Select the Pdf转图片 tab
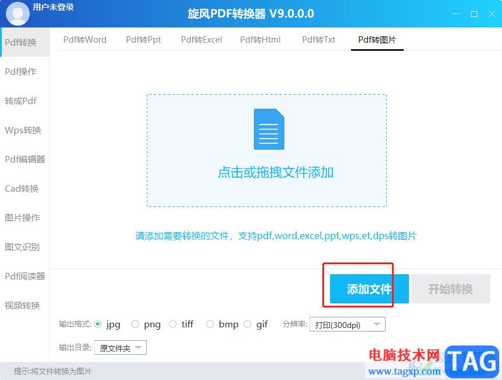502x380 pixels. 377,40
